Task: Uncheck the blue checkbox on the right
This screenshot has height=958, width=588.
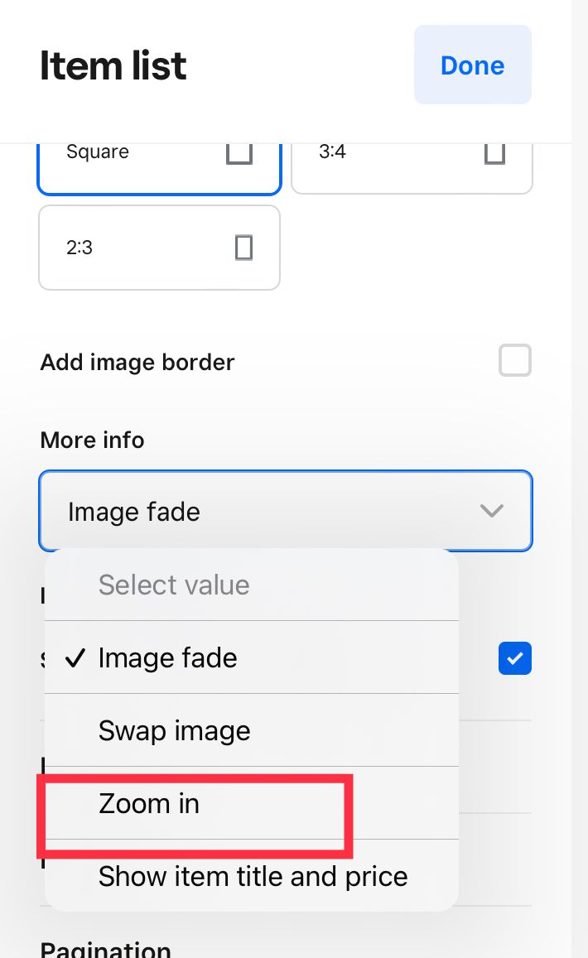Action: [514, 658]
